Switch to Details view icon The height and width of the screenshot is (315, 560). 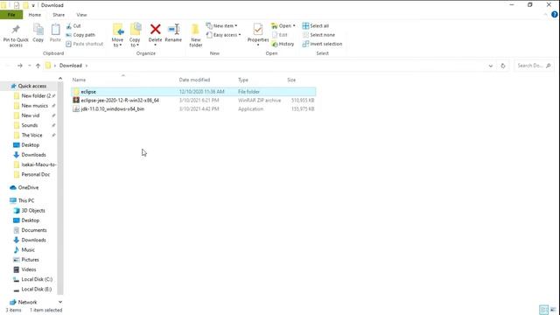click(544, 310)
